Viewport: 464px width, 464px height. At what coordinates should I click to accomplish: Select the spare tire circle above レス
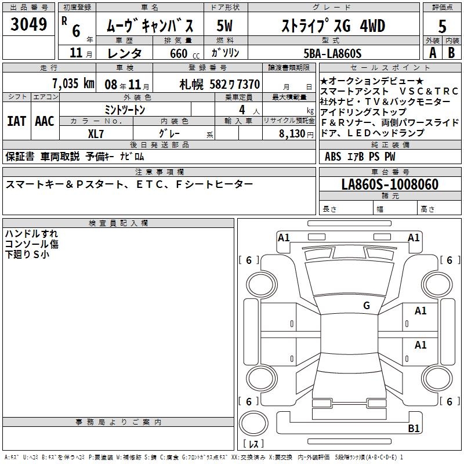pos(253,424)
